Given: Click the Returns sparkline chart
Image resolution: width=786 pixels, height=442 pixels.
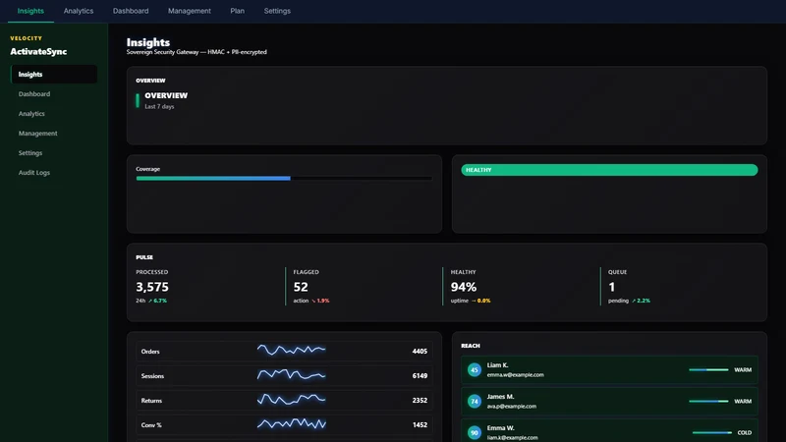Looking at the screenshot, I should [291, 400].
